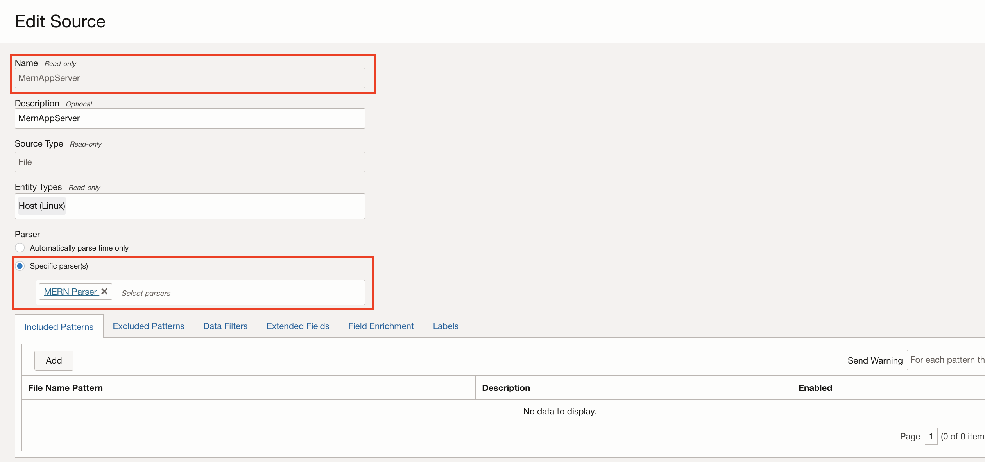Select the Automatically parse time only option
985x462 pixels.
[20, 248]
